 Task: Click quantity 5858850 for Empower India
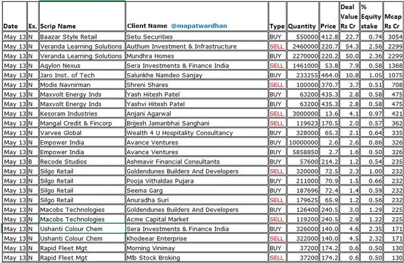click(303, 152)
